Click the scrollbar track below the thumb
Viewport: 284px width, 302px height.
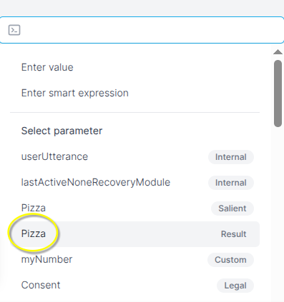click(x=278, y=214)
